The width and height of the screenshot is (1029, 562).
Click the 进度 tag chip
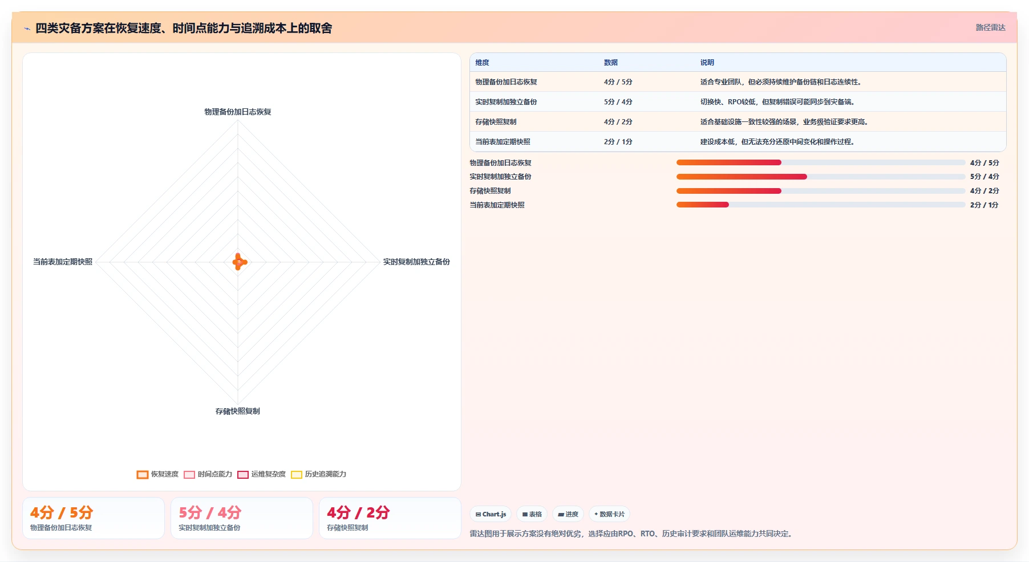[x=568, y=514]
